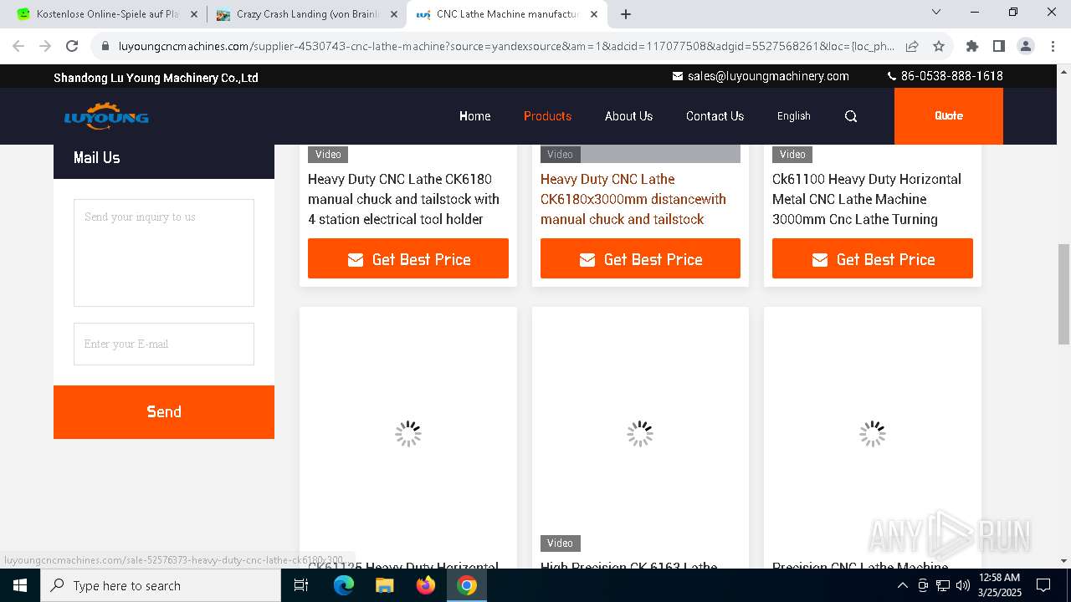Launch Firefox from taskbar

426,585
